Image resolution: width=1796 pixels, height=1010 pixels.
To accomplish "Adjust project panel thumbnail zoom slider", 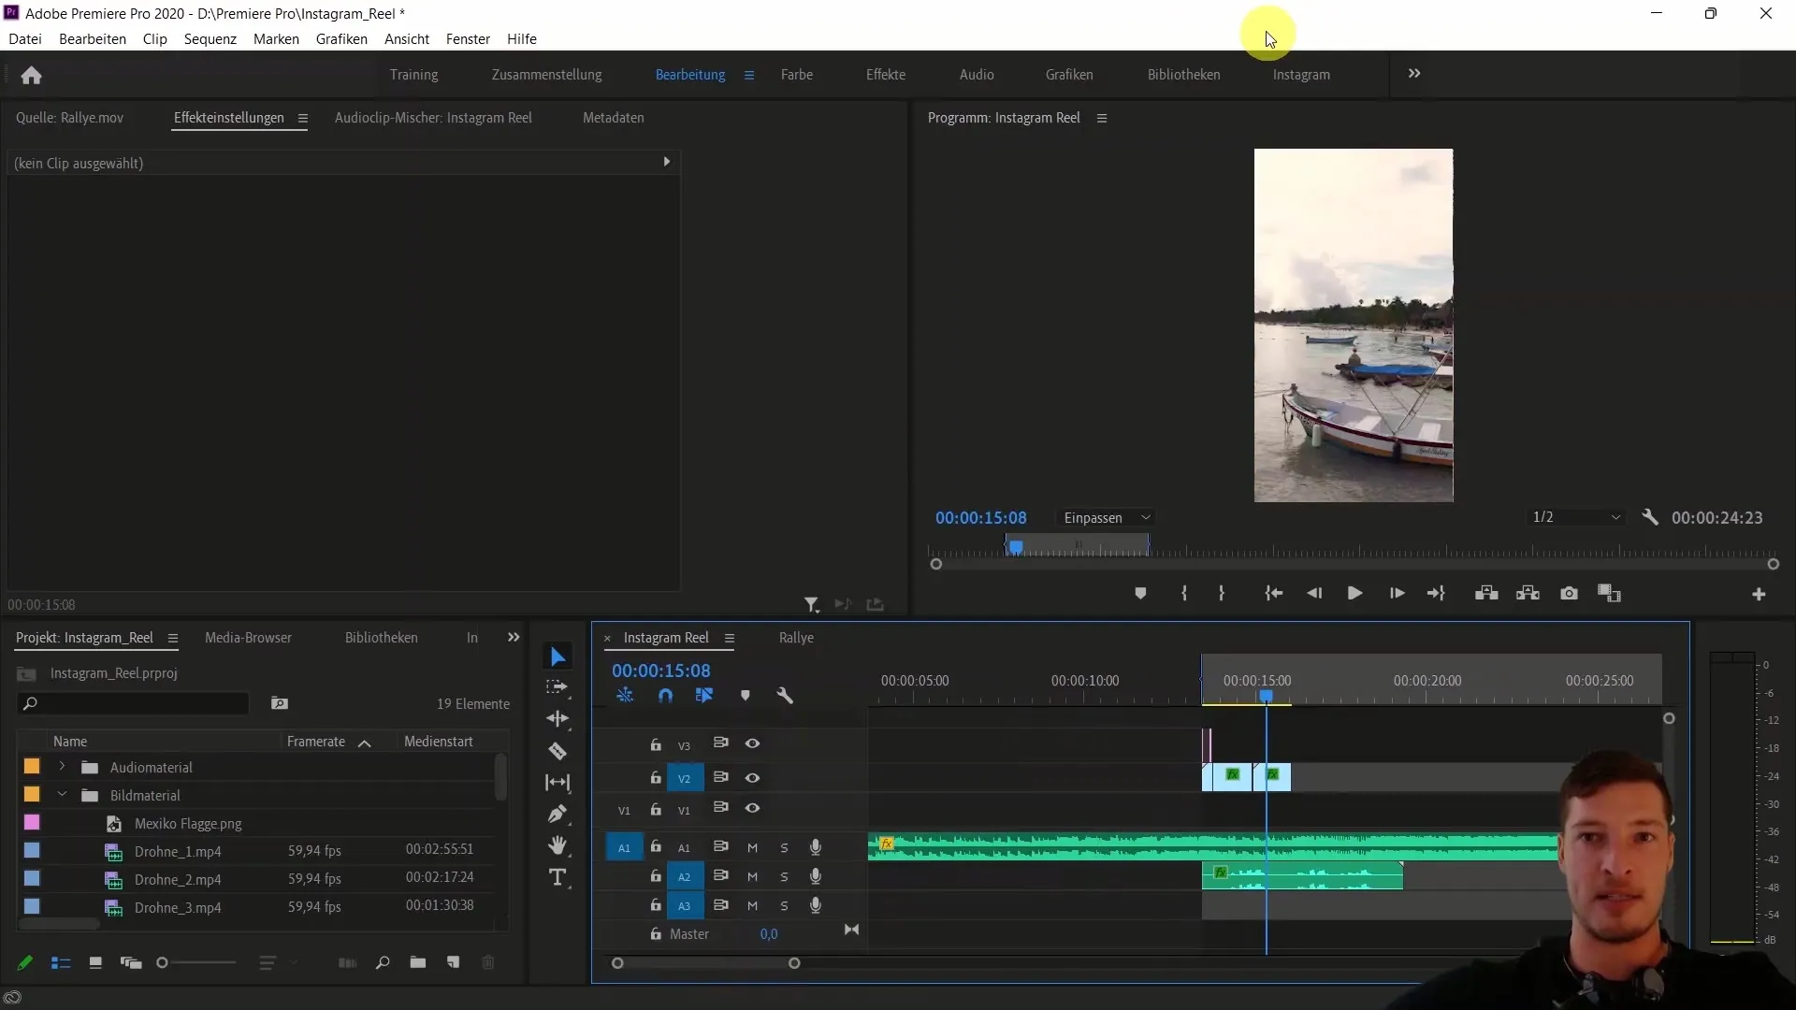I will coord(162,962).
